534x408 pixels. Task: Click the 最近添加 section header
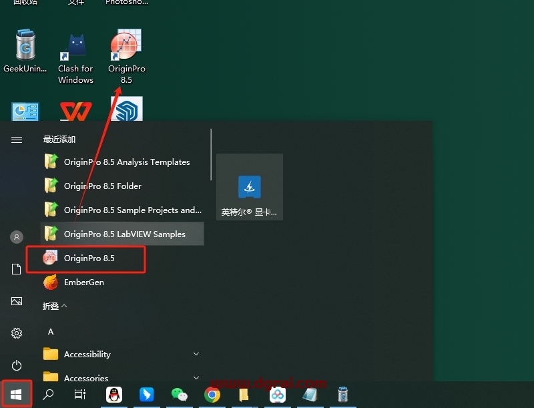point(59,140)
